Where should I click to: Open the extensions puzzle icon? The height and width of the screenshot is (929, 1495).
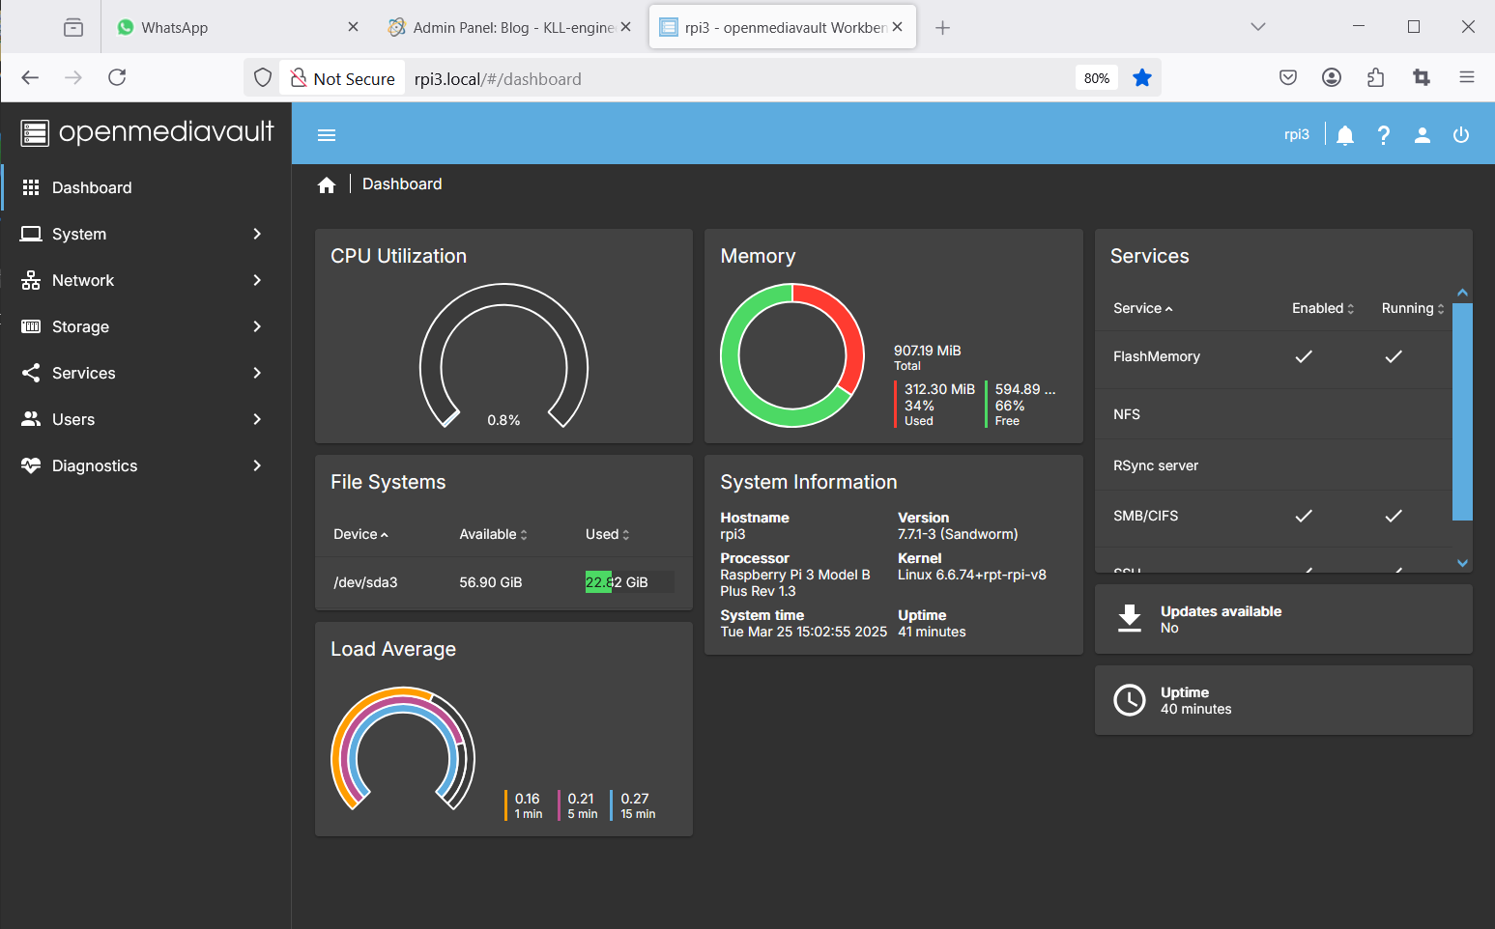click(1376, 77)
